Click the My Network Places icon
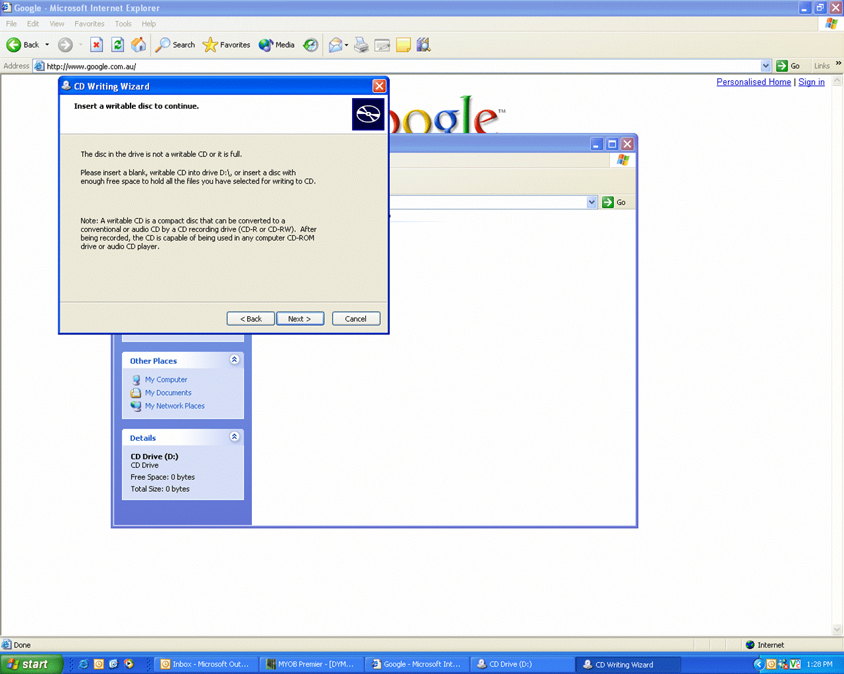 pos(136,406)
